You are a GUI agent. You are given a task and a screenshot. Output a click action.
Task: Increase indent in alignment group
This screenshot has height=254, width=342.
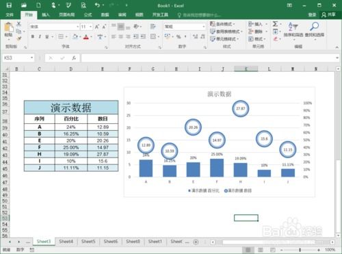pos(144,36)
